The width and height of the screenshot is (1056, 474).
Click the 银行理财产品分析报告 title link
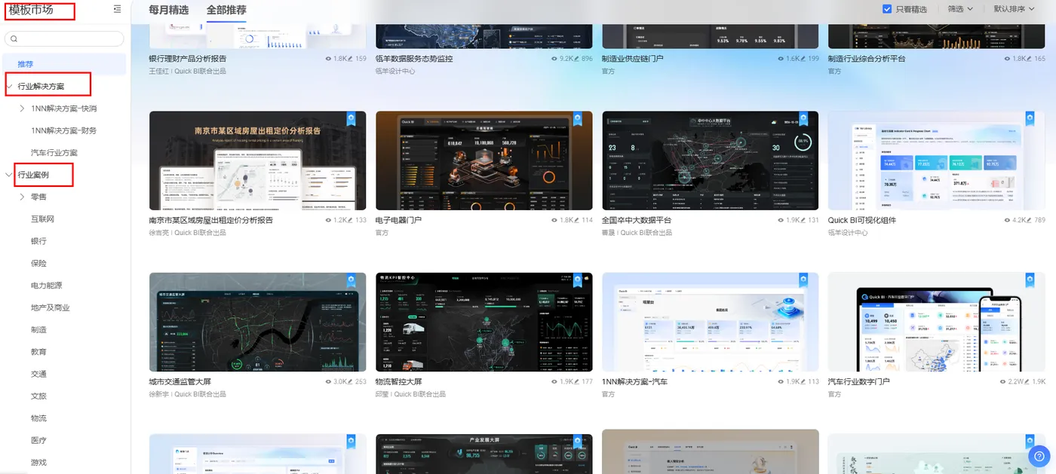coord(188,59)
